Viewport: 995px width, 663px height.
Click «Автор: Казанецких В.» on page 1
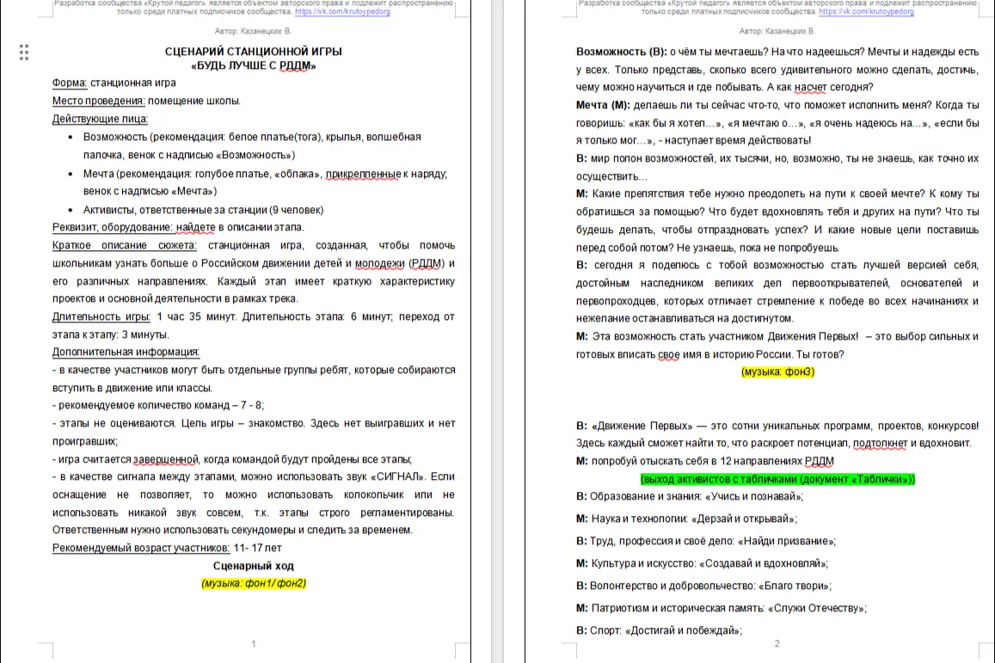pos(253,31)
